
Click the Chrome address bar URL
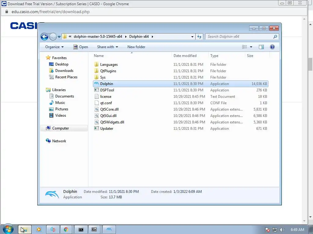50,12
